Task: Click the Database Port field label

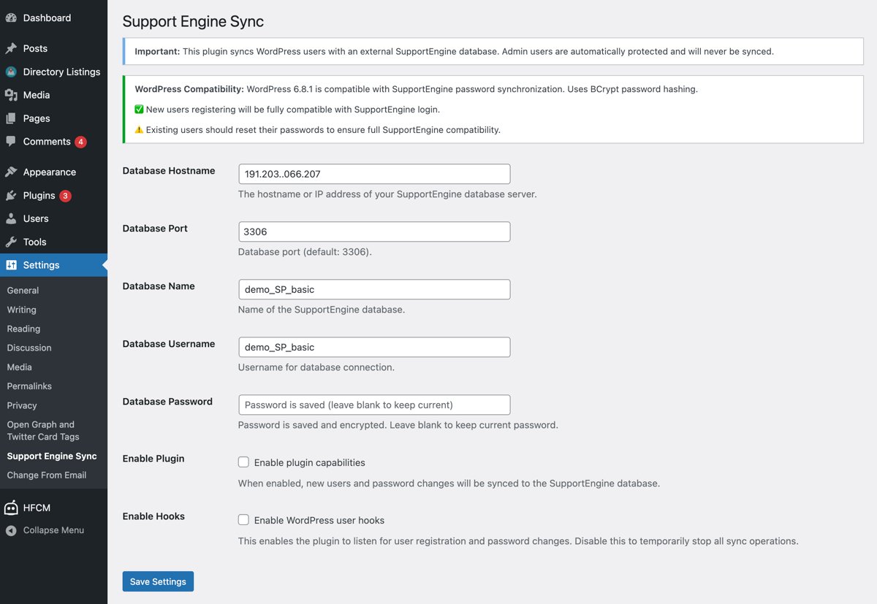Action: tap(155, 229)
